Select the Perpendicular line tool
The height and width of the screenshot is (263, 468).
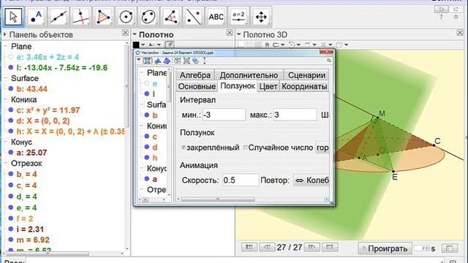81,17
